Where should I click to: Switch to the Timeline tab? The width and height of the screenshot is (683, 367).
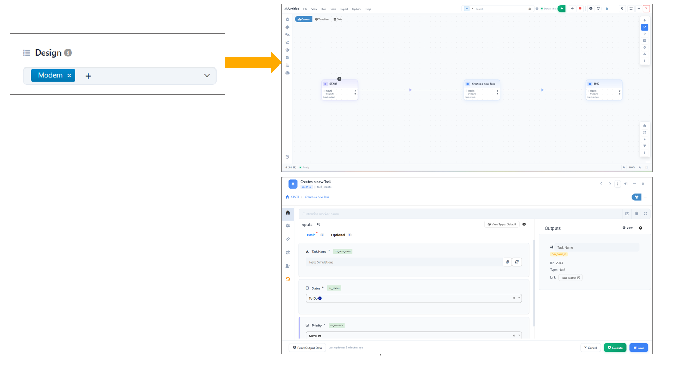[322, 19]
